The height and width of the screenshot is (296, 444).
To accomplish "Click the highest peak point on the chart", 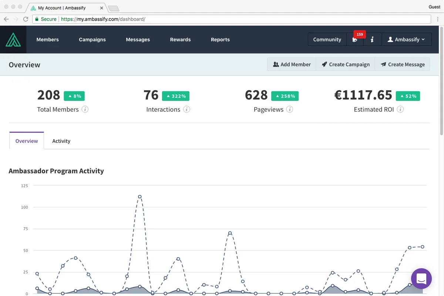I will [x=139, y=197].
